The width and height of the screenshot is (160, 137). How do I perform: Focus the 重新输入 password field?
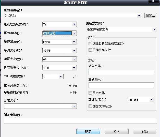pyautogui.click(x=121, y=85)
